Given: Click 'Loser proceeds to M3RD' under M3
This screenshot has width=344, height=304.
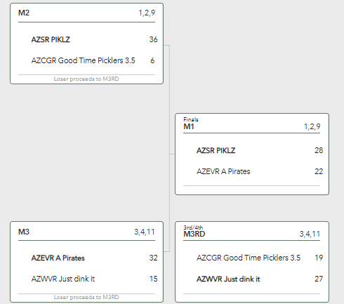Looking at the screenshot, I should [x=86, y=297].
